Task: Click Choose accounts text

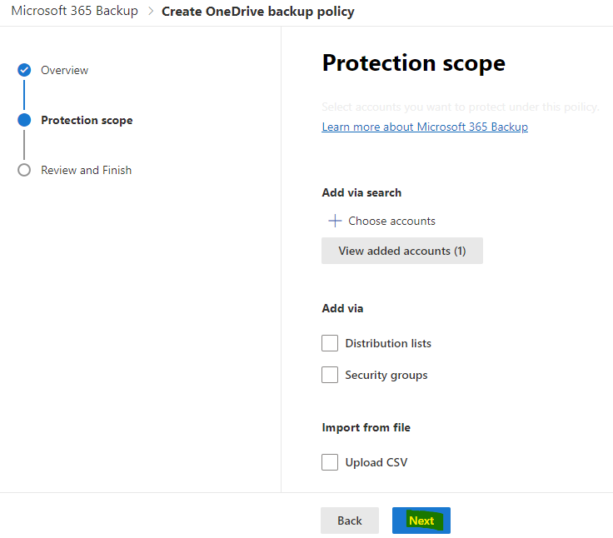Action: click(x=391, y=221)
